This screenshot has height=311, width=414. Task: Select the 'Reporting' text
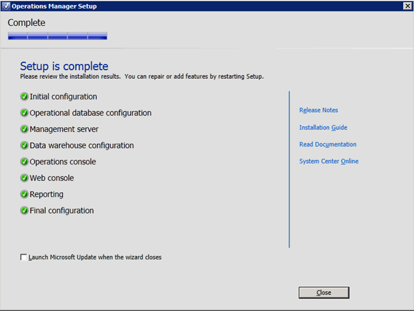pyautogui.click(x=46, y=194)
